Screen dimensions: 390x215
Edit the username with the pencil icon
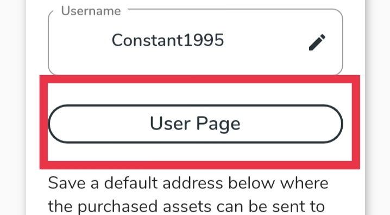tap(317, 42)
